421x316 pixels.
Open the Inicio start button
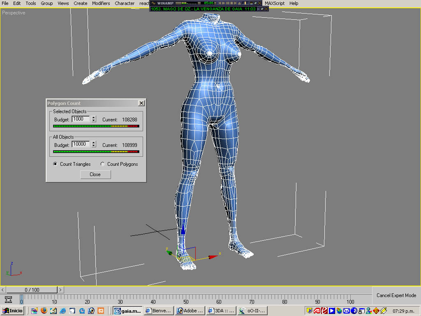(12, 311)
